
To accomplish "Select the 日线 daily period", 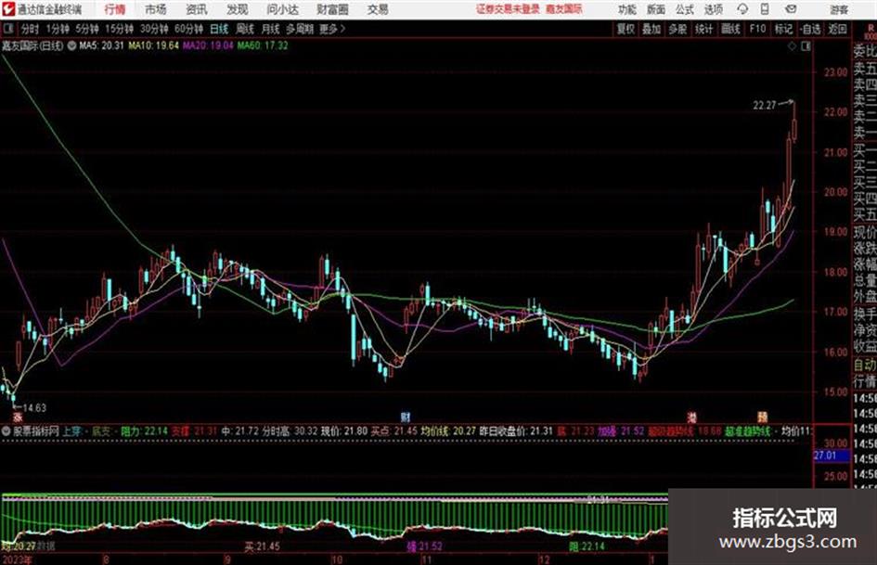I will pyautogui.click(x=219, y=29).
